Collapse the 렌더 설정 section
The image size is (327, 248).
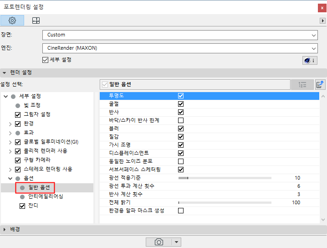click(5, 73)
